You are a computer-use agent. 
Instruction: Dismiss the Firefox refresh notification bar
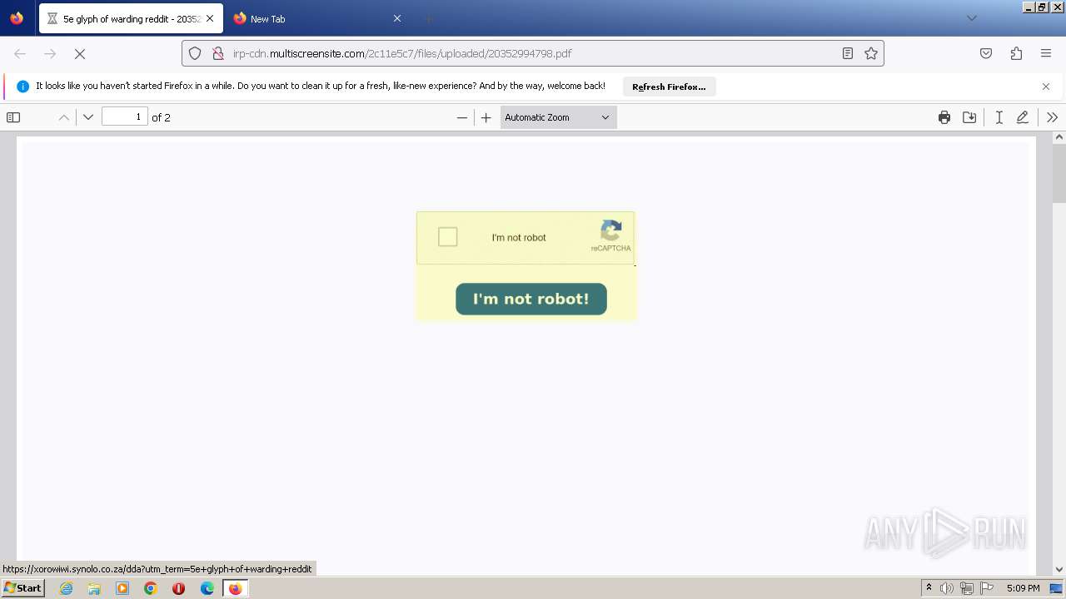coord(1046,87)
